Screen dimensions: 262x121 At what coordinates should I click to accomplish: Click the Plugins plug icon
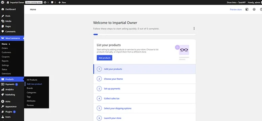pos(2,112)
